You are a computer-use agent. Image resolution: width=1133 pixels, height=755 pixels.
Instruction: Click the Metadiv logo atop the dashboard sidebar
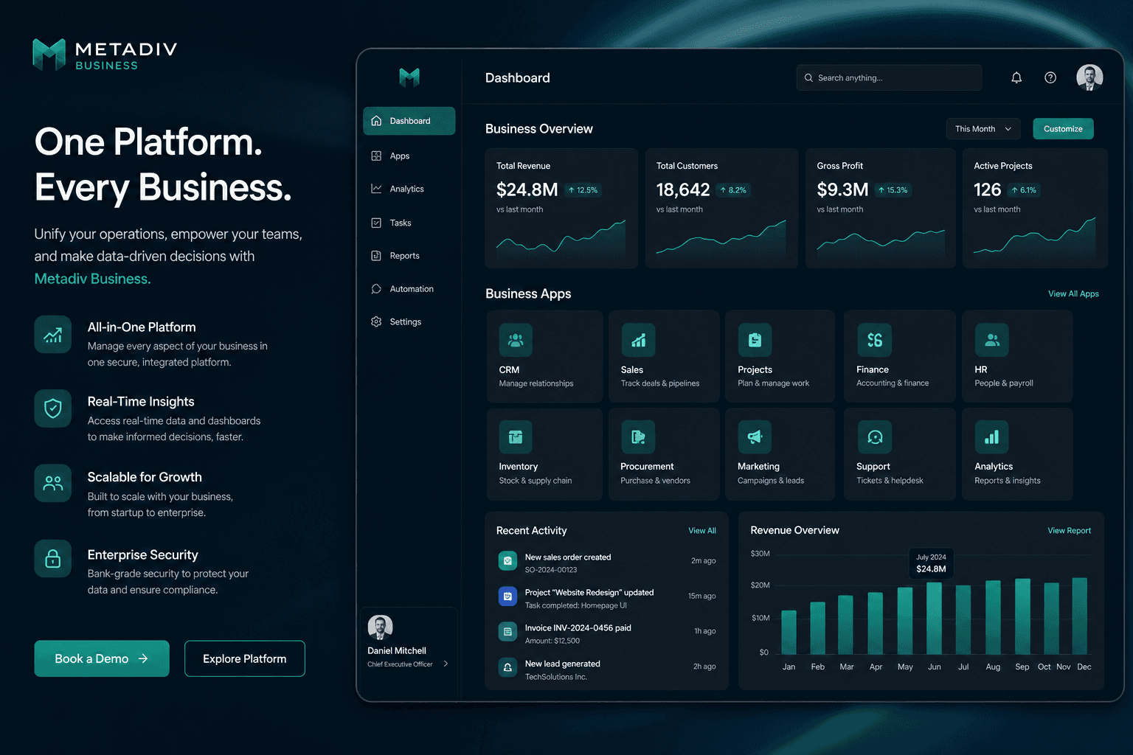coord(409,77)
